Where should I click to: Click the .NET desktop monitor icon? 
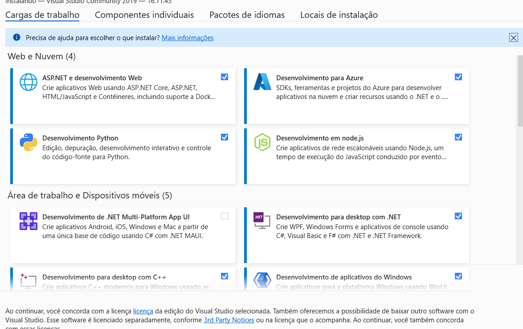(x=262, y=221)
